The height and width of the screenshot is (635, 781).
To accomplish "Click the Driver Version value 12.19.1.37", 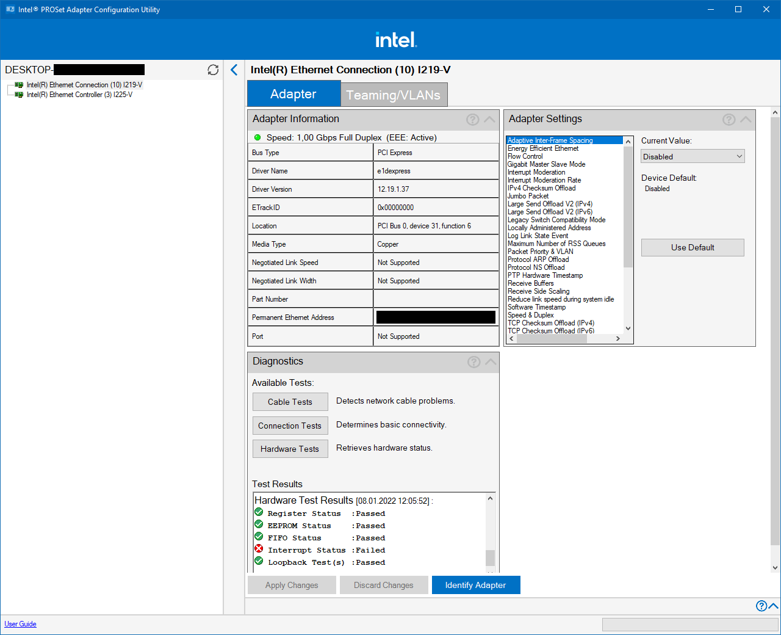I will [x=394, y=189].
